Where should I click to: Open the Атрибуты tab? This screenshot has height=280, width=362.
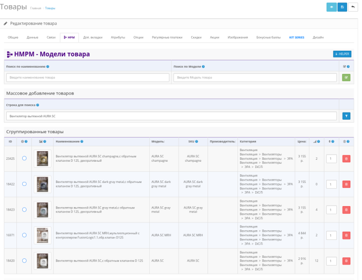coord(118,37)
